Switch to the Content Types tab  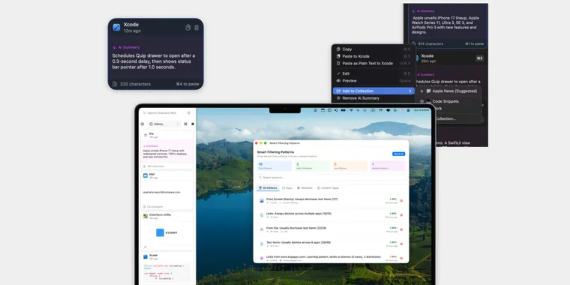coord(328,188)
